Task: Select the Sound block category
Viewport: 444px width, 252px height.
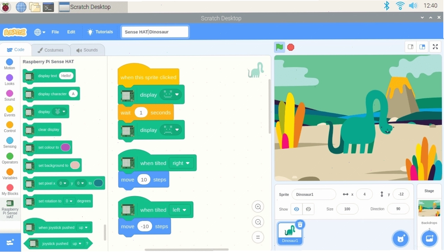Action: pyautogui.click(x=10, y=96)
